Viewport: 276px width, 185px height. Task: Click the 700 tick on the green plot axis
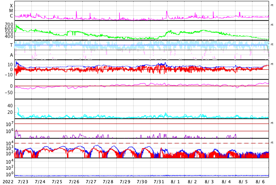pyautogui.click(x=9, y=24)
